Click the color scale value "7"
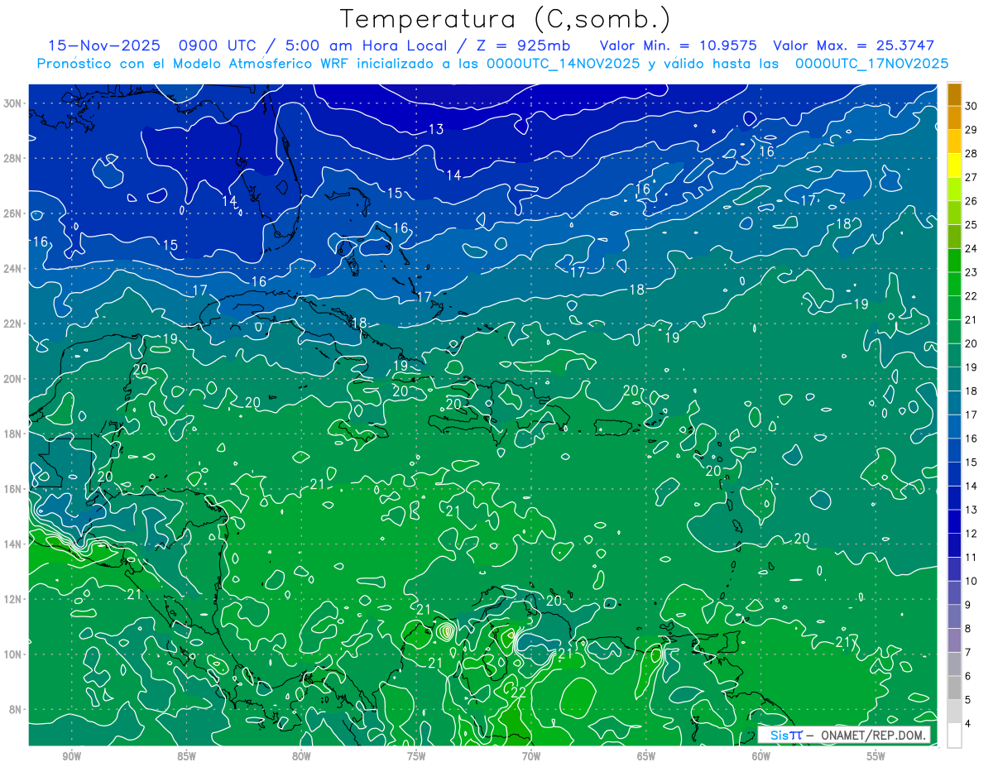Image resolution: width=993 pixels, height=767 pixels. pos(968,652)
